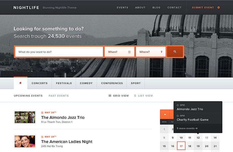The height and width of the screenshot is (152, 233).
Task: Click the orange magnifier search button
Action: pos(175,52)
